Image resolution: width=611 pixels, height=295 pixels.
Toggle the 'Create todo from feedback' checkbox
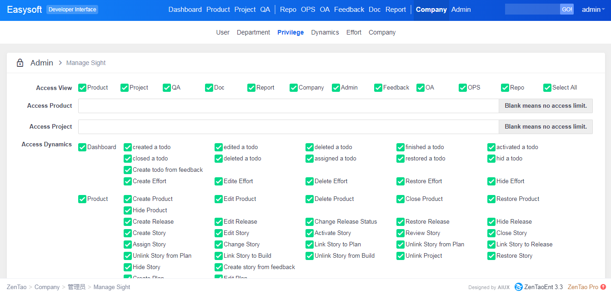click(128, 170)
